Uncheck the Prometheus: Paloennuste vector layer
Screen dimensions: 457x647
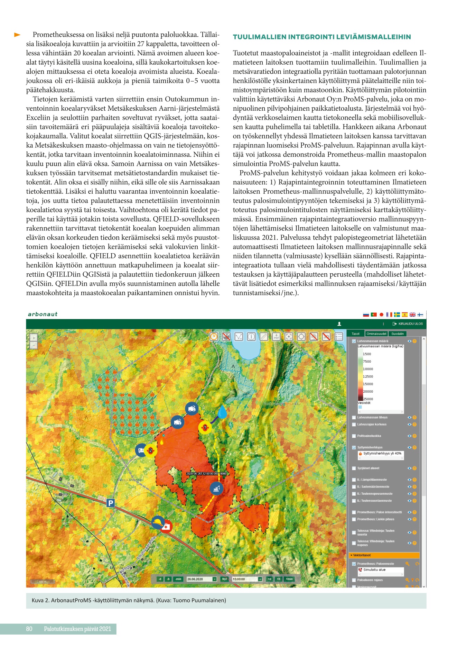point(354,564)
